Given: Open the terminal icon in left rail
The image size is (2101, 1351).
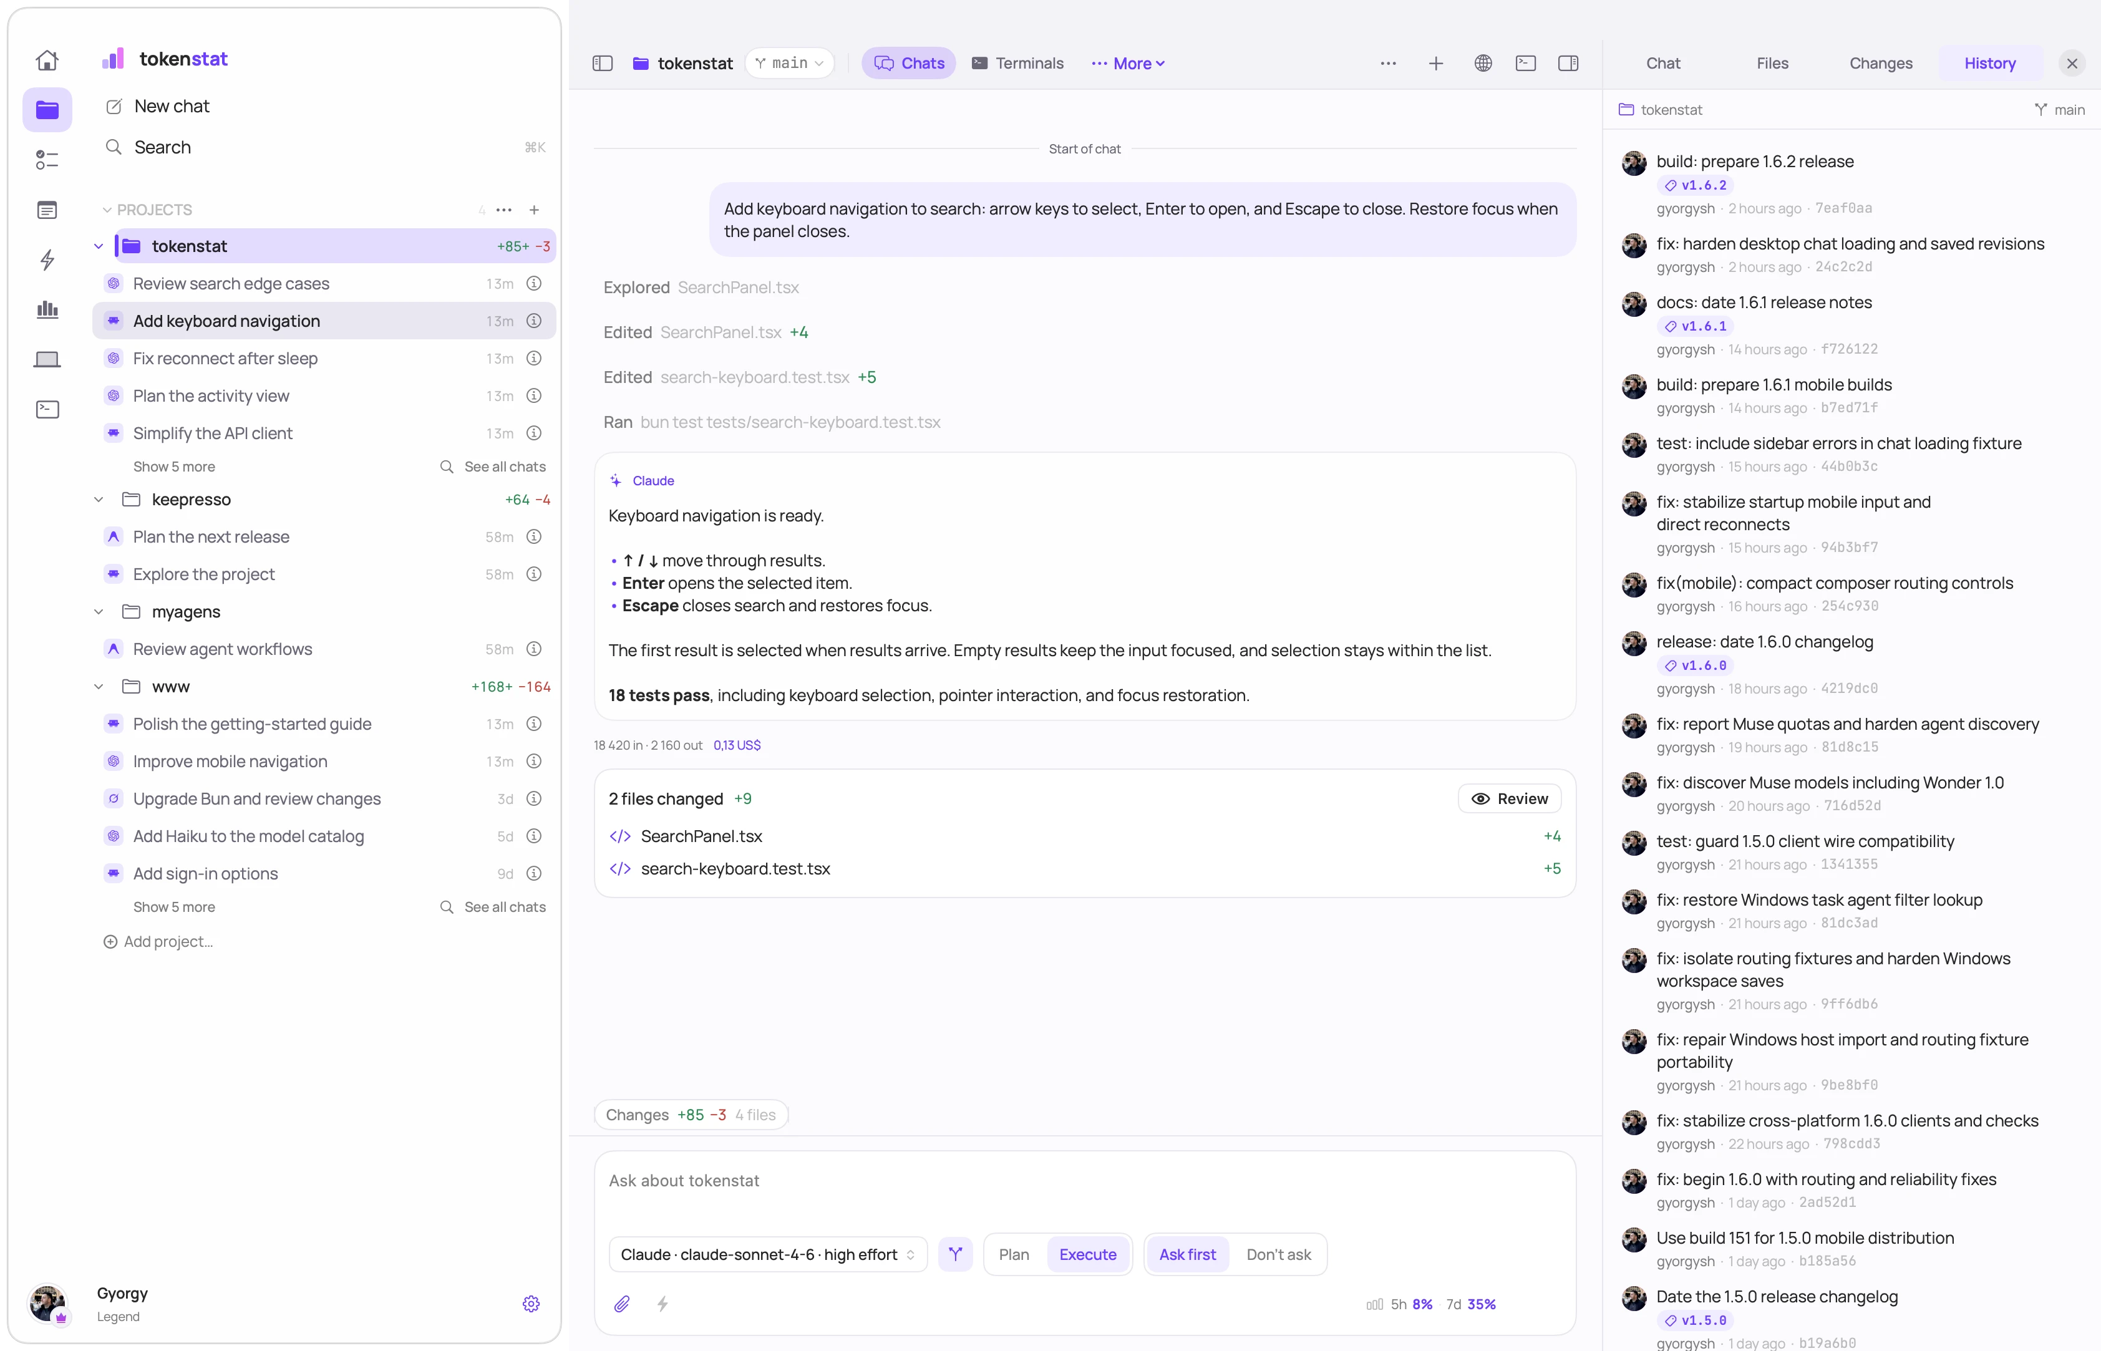Looking at the screenshot, I should tap(47, 410).
